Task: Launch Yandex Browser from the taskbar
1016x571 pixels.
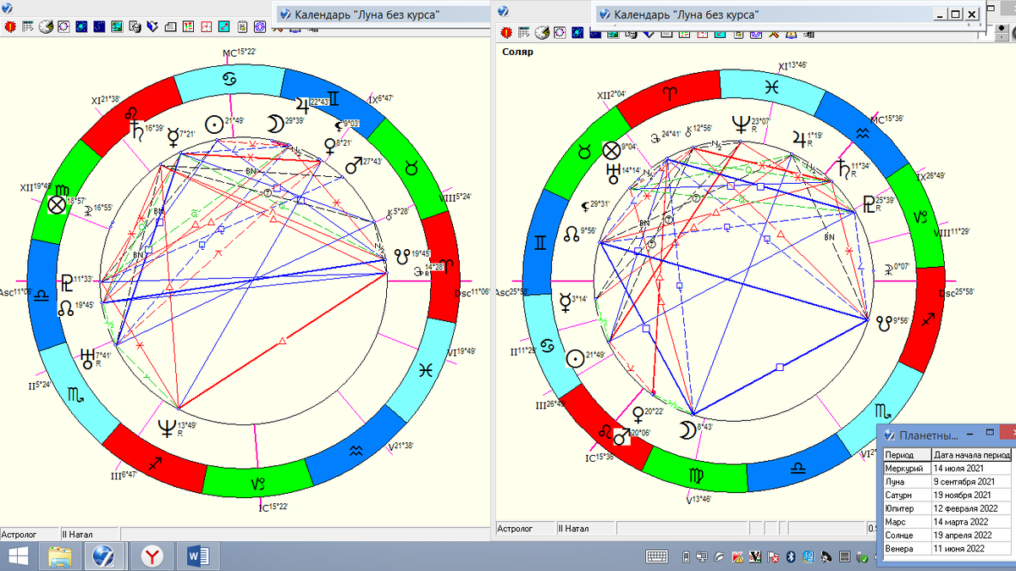Action: pos(152,557)
